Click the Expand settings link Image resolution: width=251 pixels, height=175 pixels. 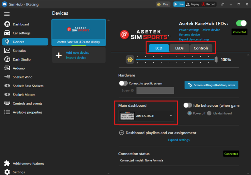[x=179, y=140]
